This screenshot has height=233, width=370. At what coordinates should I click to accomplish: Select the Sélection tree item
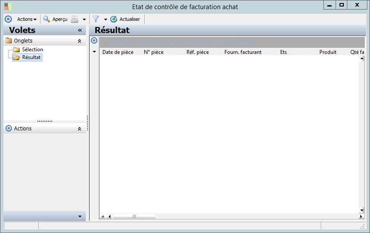point(33,50)
